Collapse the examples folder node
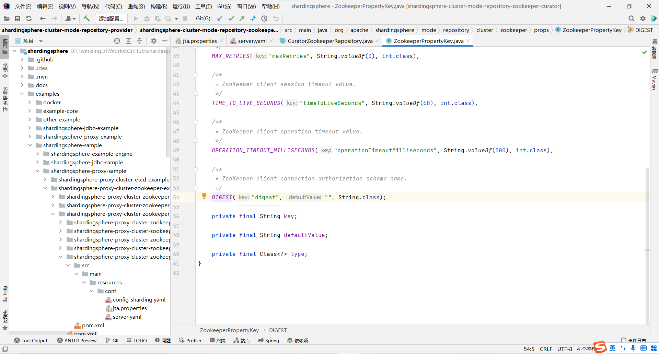The image size is (659, 354). [x=22, y=94]
